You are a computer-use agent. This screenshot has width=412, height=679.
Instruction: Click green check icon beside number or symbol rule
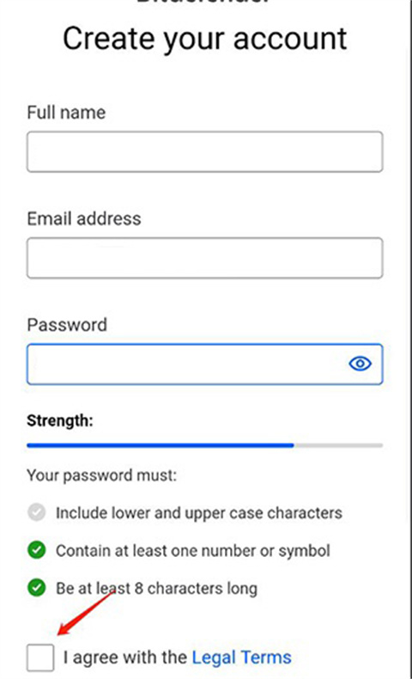[37, 550]
